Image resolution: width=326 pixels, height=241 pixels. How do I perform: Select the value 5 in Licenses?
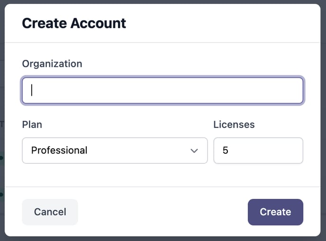point(226,150)
